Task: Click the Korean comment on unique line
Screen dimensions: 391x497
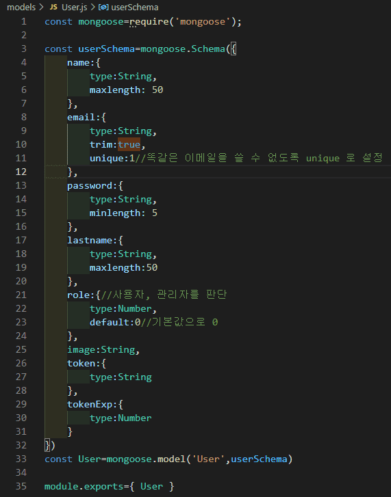Action: 259,158
